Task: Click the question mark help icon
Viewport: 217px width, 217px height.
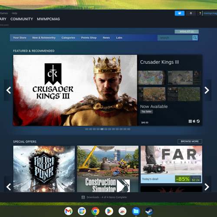Action: (200, 13)
